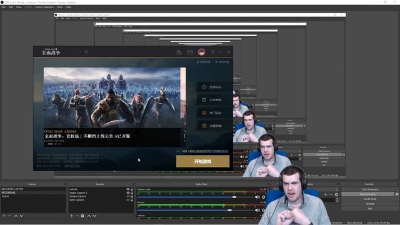This screenshot has height=225, width=400.
Task: Open the Tools menu
Action: 60,7
